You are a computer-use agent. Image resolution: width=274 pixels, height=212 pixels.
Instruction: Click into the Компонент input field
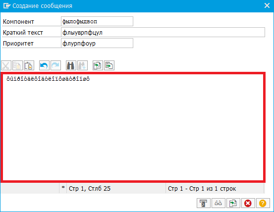[x=97, y=21]
